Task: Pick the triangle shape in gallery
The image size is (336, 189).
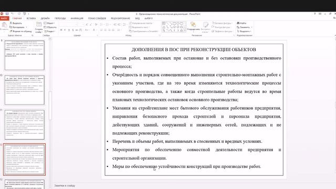Action: click(164, 27)
